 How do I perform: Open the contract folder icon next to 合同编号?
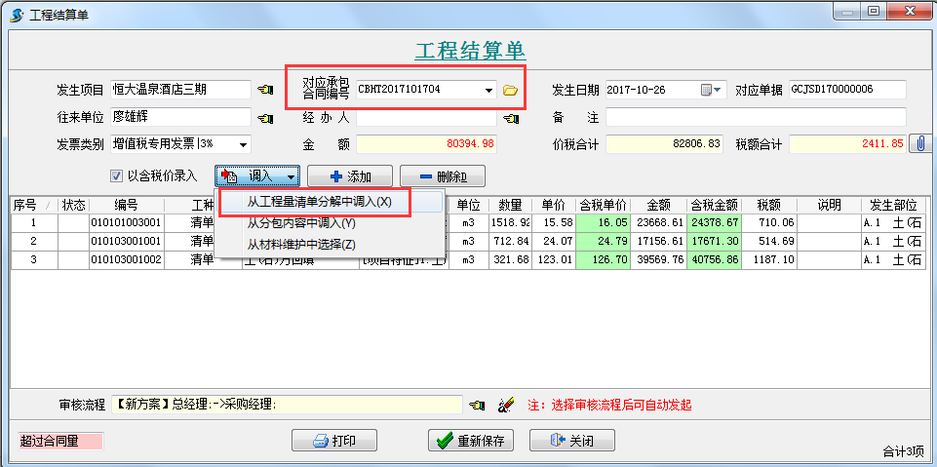coord(510,90)
